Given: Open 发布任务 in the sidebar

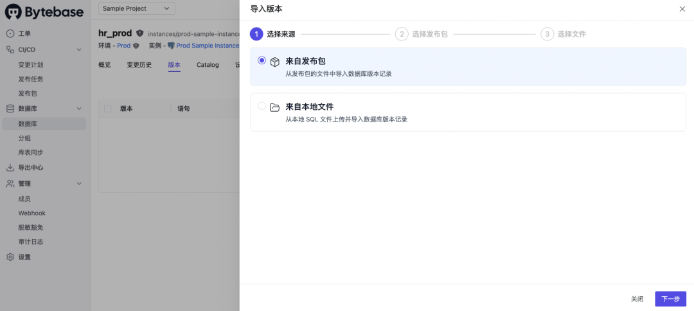Looking at the screenshot, I should pyautogui.click(x=31, y=79).
